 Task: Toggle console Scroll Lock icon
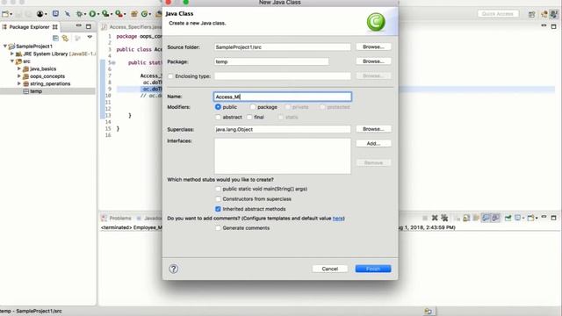(466, 218)
